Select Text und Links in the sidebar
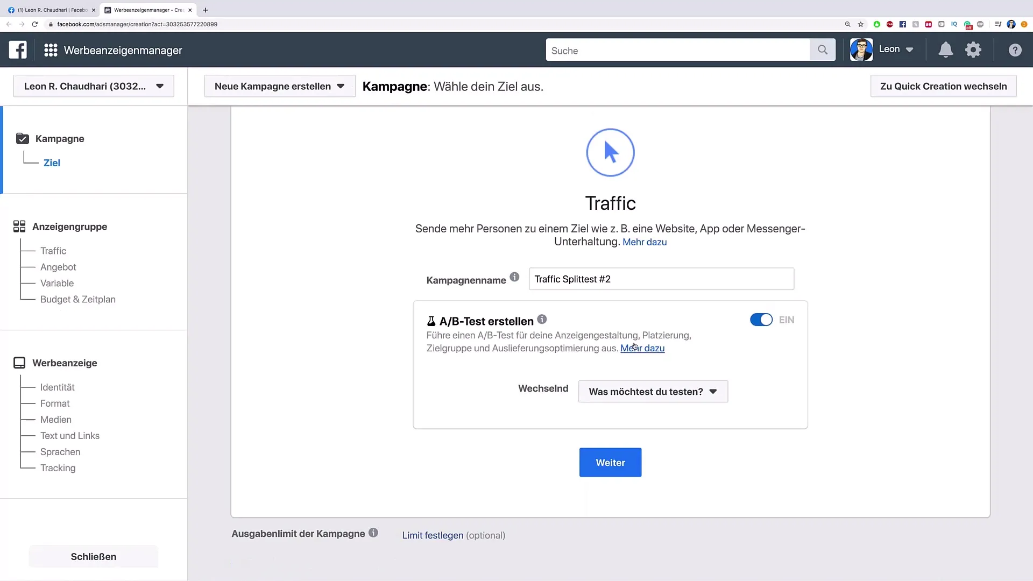Screen dimensions: 1033x581 click(x=70, y=436)
